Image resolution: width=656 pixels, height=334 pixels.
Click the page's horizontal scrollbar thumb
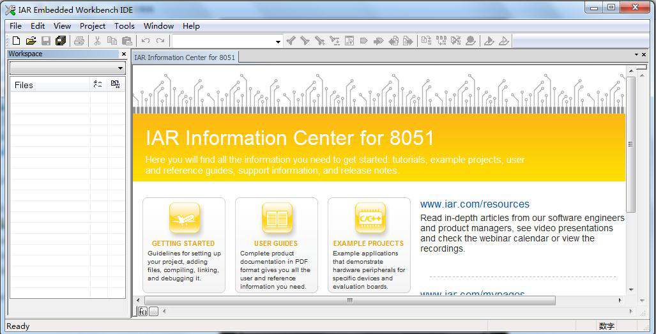[x=350, y=300]
